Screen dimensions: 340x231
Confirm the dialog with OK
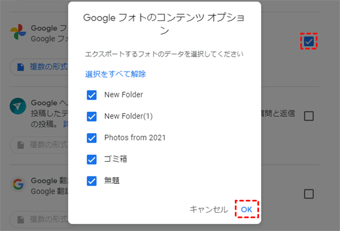click(x=246, y=209)
